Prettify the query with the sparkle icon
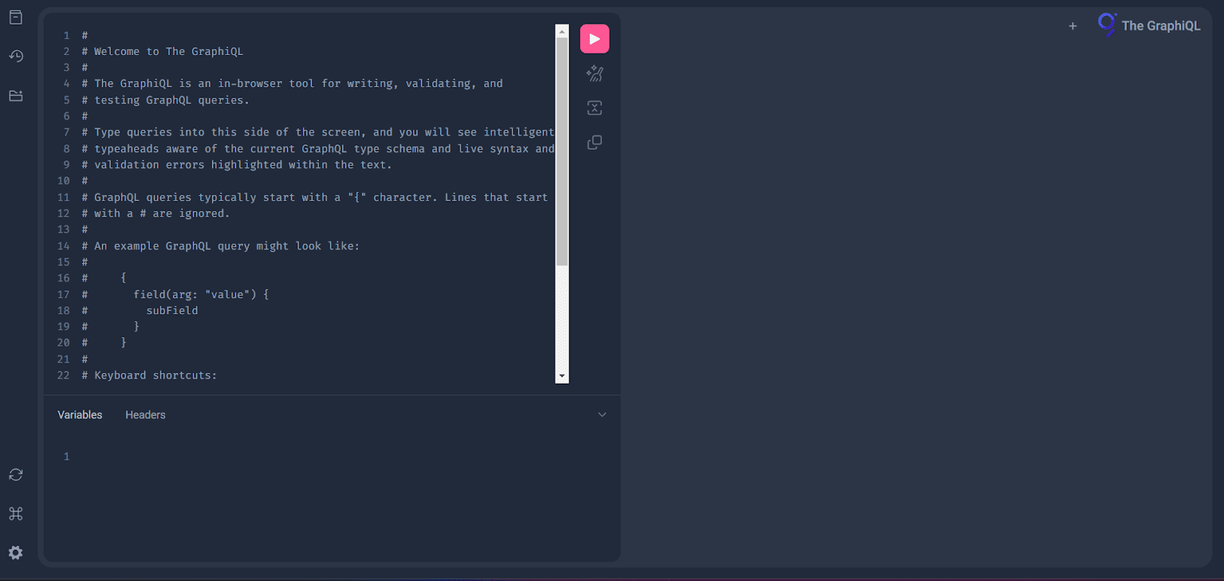Screen dimensions: 1224x581 click(x=594, y=73)
